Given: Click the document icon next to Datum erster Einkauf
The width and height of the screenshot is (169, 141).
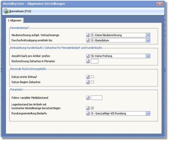Looking at the screenshot, I should point(88,77).
